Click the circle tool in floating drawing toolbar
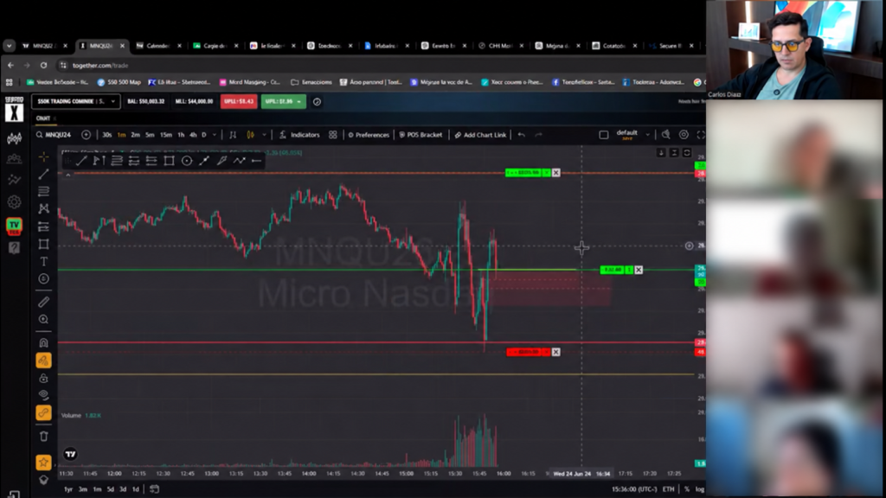The width and height of the screenshot is (886, 498). (x=187, y=161)
